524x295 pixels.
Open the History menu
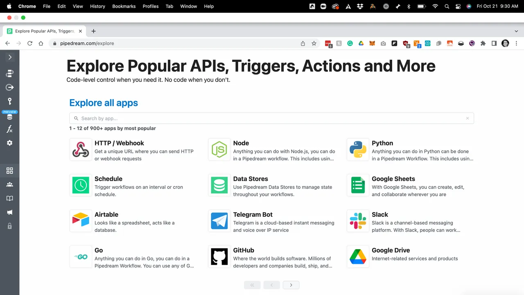pos(97,6)
